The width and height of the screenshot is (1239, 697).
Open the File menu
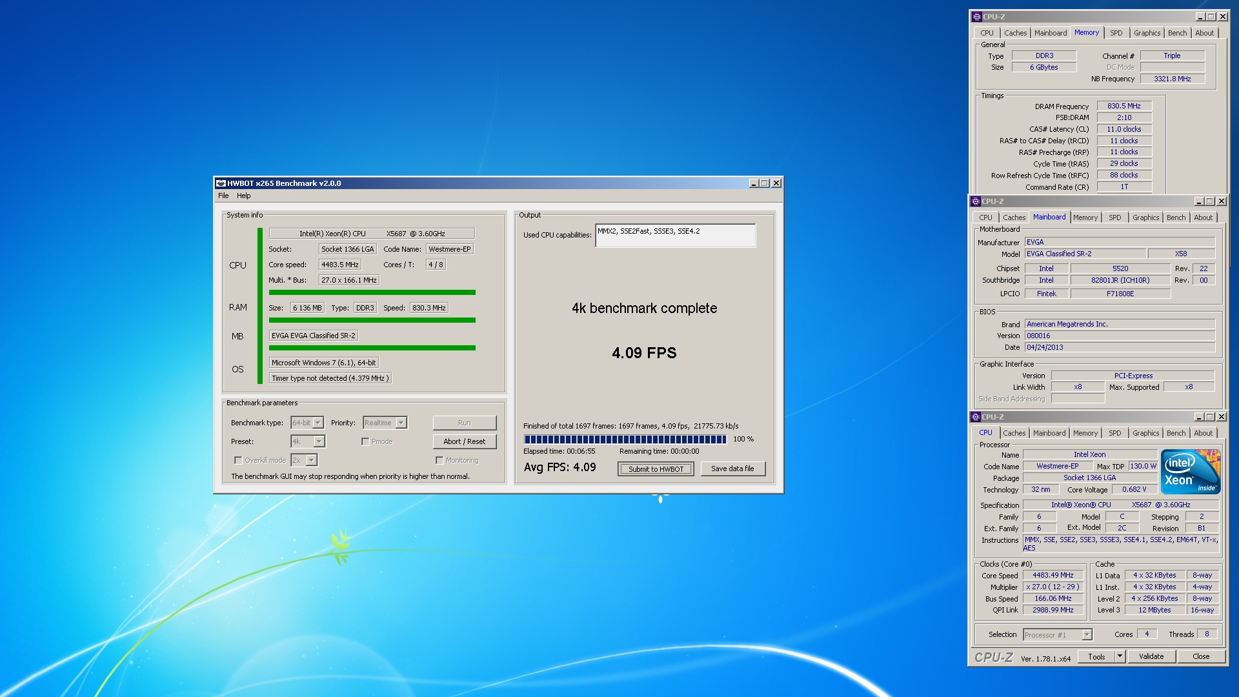tap(223, 196)
